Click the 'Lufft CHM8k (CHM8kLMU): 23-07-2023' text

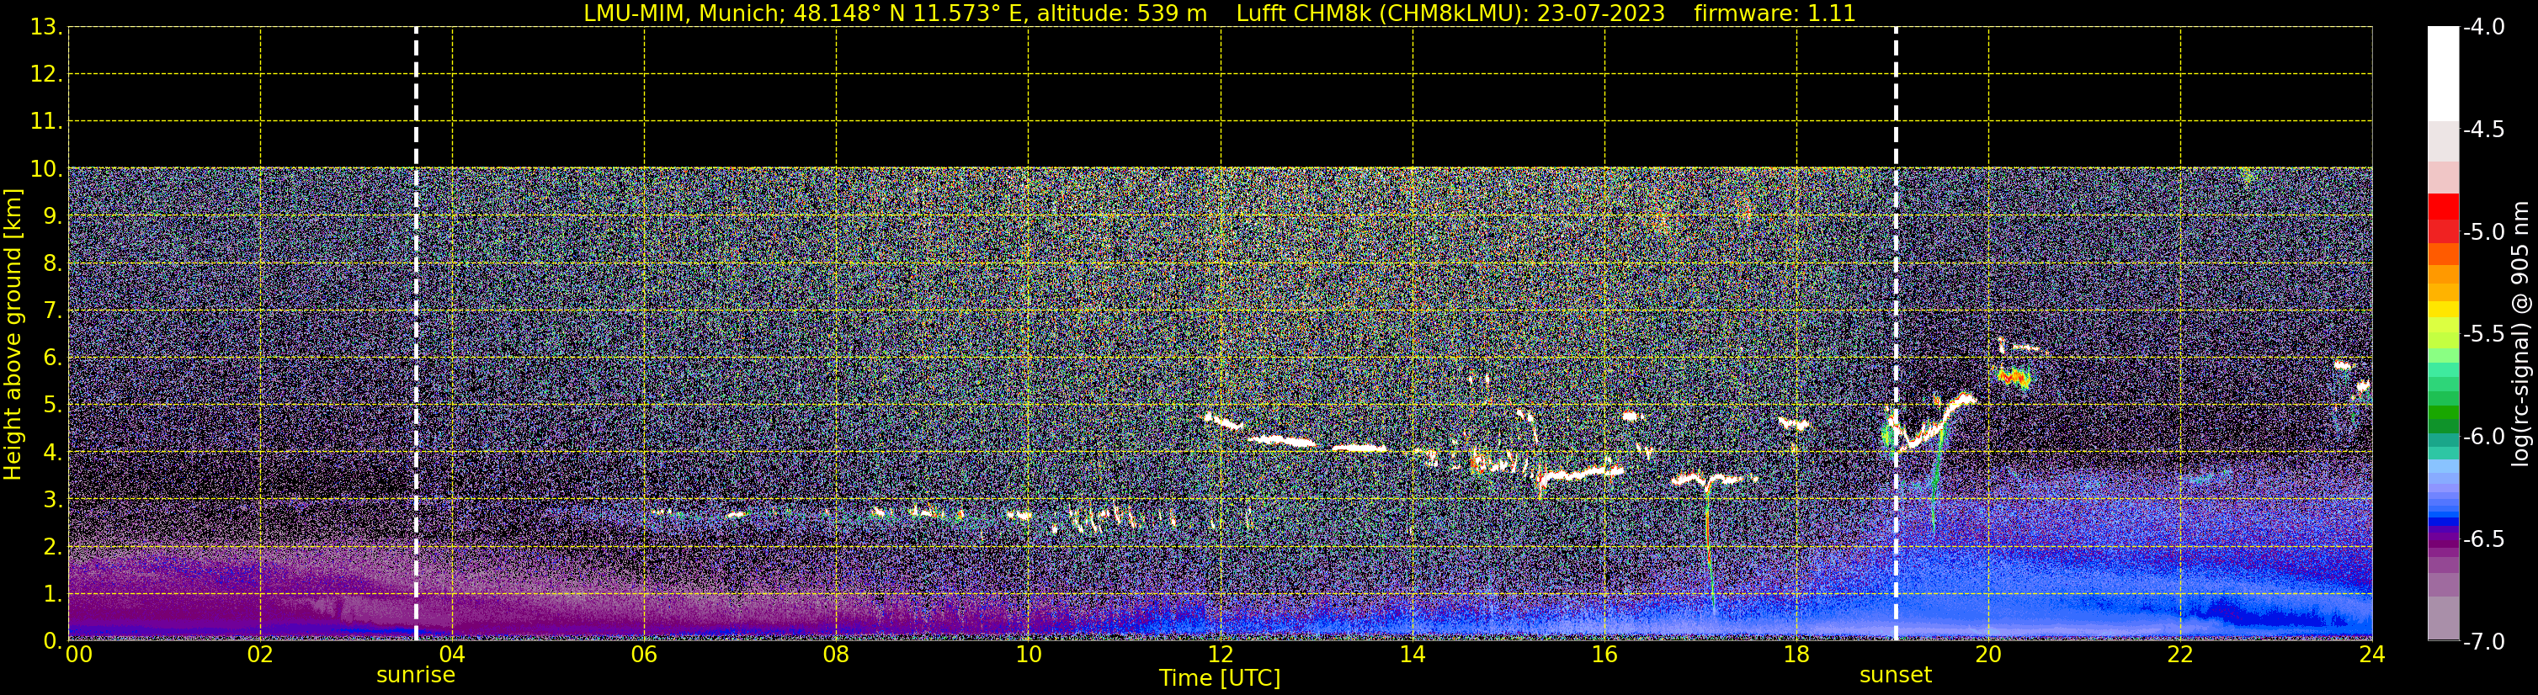[x=1450, y=13]
